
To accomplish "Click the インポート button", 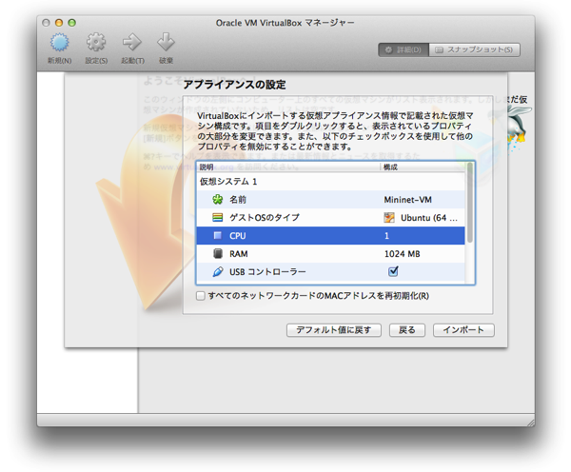I will pyautogui.click(x=463, y=330).
